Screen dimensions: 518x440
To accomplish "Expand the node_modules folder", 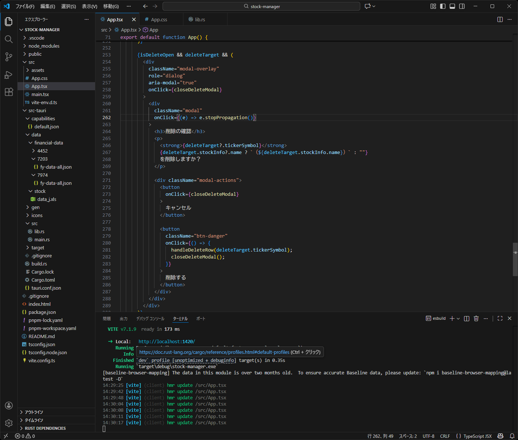I will 44,46.
